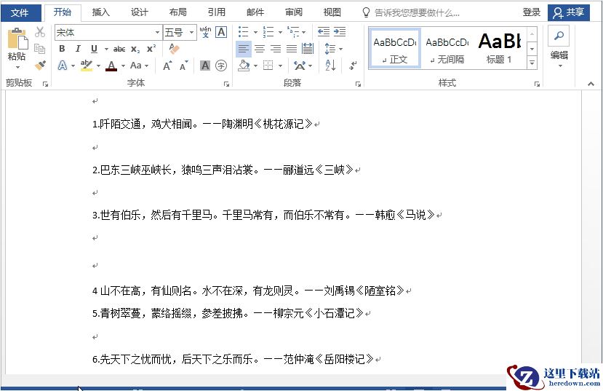This screenshot has height=391, width=603.
Task: Apply the 无间隔 style
Action: 447,49
